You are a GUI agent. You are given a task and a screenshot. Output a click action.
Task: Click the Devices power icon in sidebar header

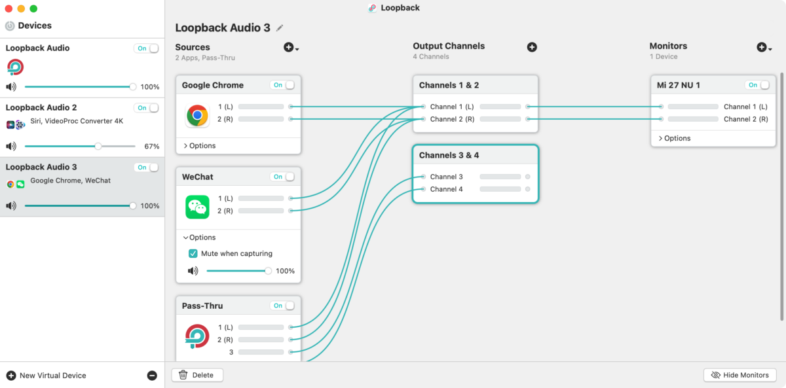[x=10, y=26]
